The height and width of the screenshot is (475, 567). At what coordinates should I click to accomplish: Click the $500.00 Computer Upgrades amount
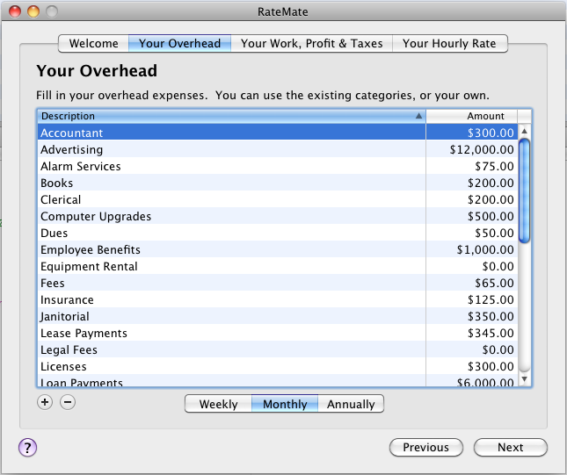(x=491, y=217)
